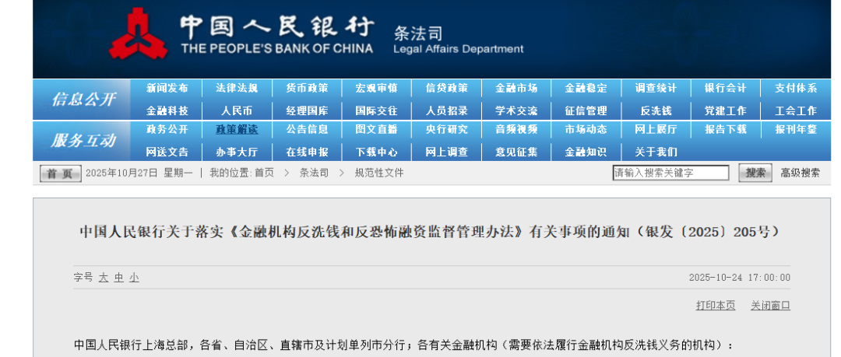Viewport: 841px width, 357px height.
Task: Open the 市场动态 menu item
Action: pos(586,129)
